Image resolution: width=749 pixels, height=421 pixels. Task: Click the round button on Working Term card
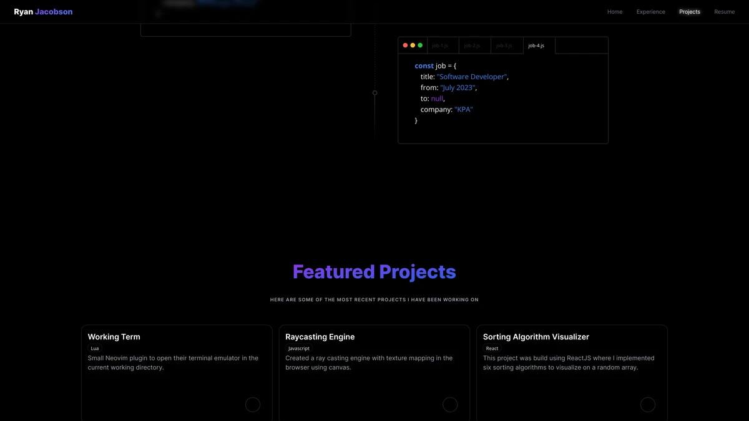[253, 405]
